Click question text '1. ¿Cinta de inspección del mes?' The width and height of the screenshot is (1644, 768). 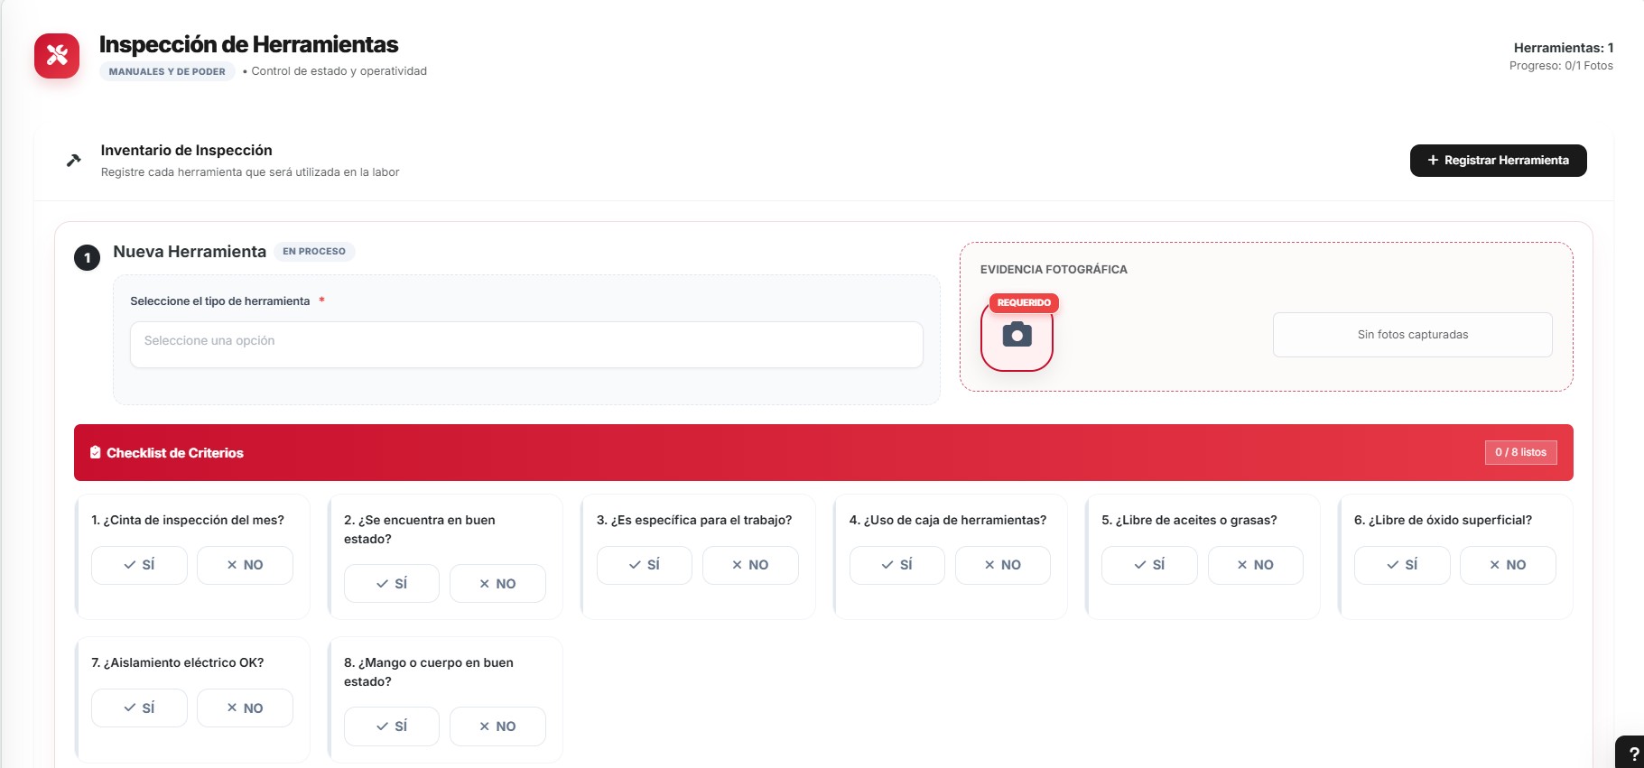coord(188,520)
